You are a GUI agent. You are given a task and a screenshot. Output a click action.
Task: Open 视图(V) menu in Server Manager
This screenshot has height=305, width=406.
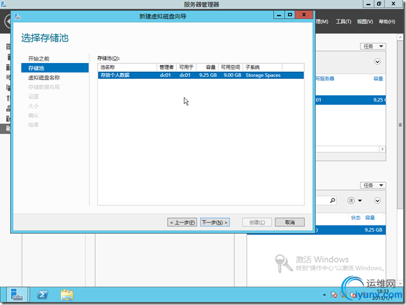(365, 22)
